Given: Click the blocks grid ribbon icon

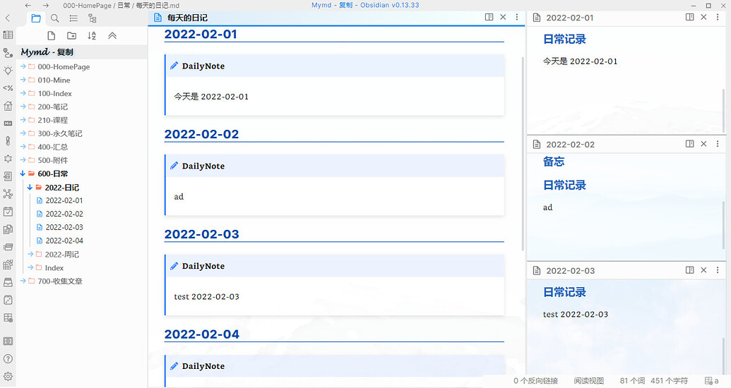Looking at the screenshot, I should coord(8,265).
